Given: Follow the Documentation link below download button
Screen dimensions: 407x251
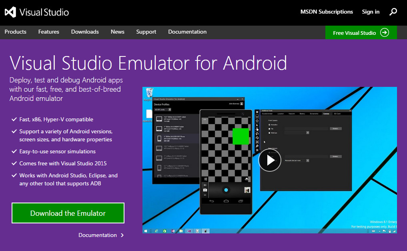Looking at the screenshot, I should 101,235.
